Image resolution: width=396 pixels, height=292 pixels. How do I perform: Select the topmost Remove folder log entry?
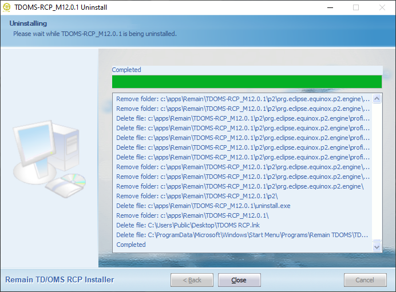tap(243, 99)
